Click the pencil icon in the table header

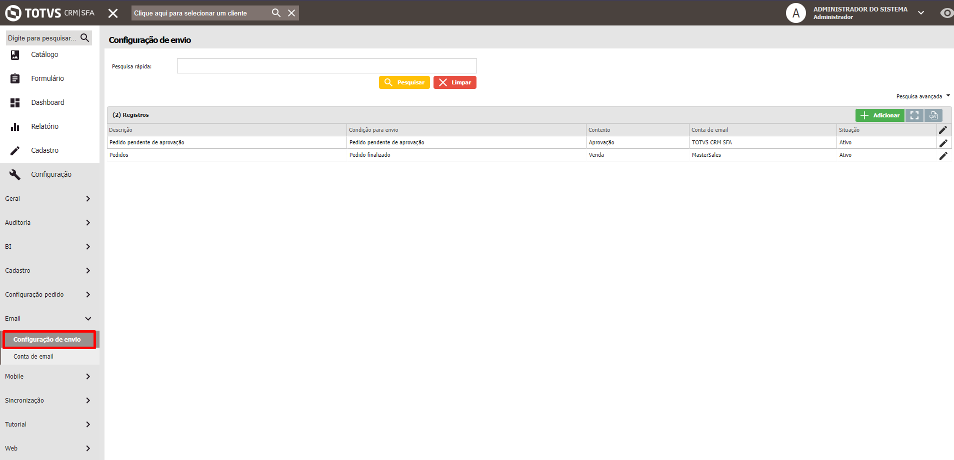click(943, 130)
